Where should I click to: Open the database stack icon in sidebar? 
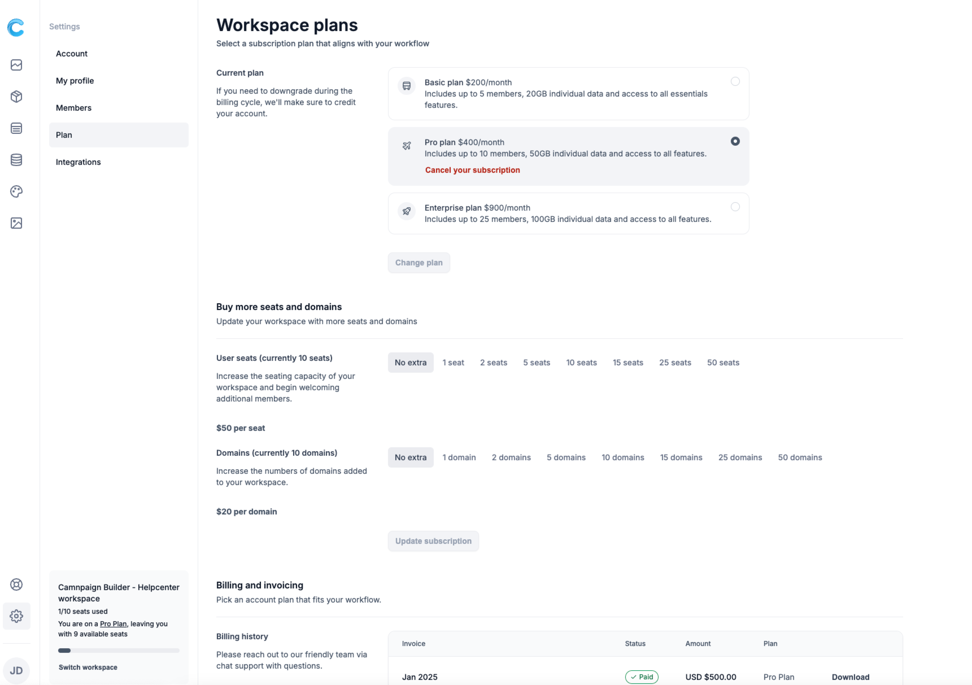[x=16, y=160]
